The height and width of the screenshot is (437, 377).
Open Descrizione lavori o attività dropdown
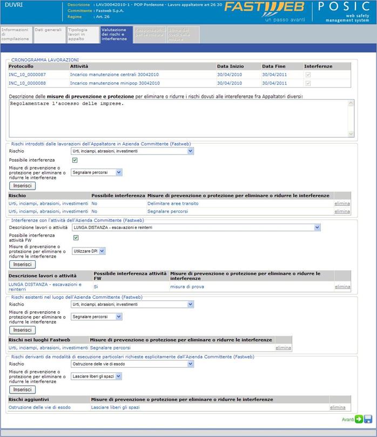196,227
